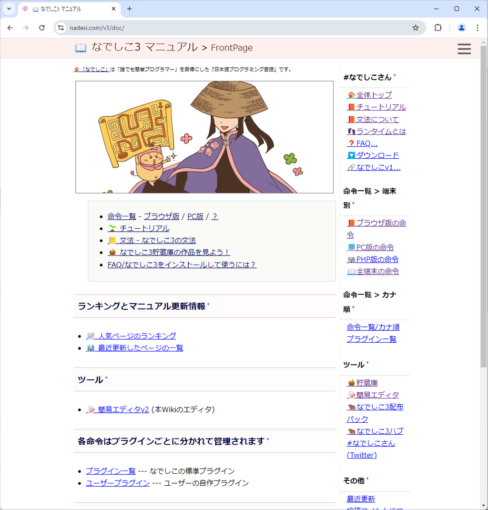Open the Chrome three-dot menu
This screenshot has height=510, width=488.
pos(478,28)
